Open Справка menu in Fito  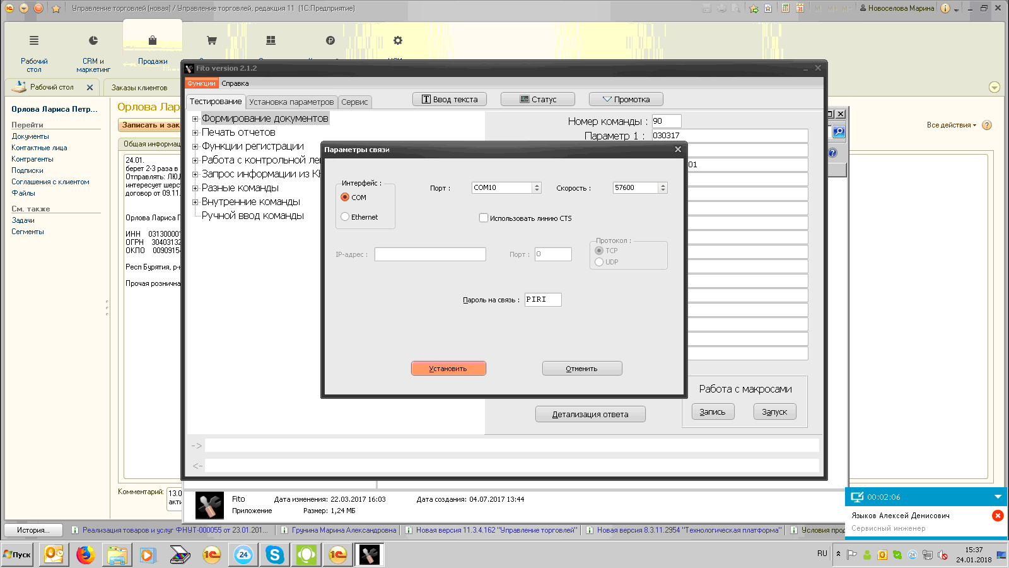pyautogui.click(x=235, y=83)
